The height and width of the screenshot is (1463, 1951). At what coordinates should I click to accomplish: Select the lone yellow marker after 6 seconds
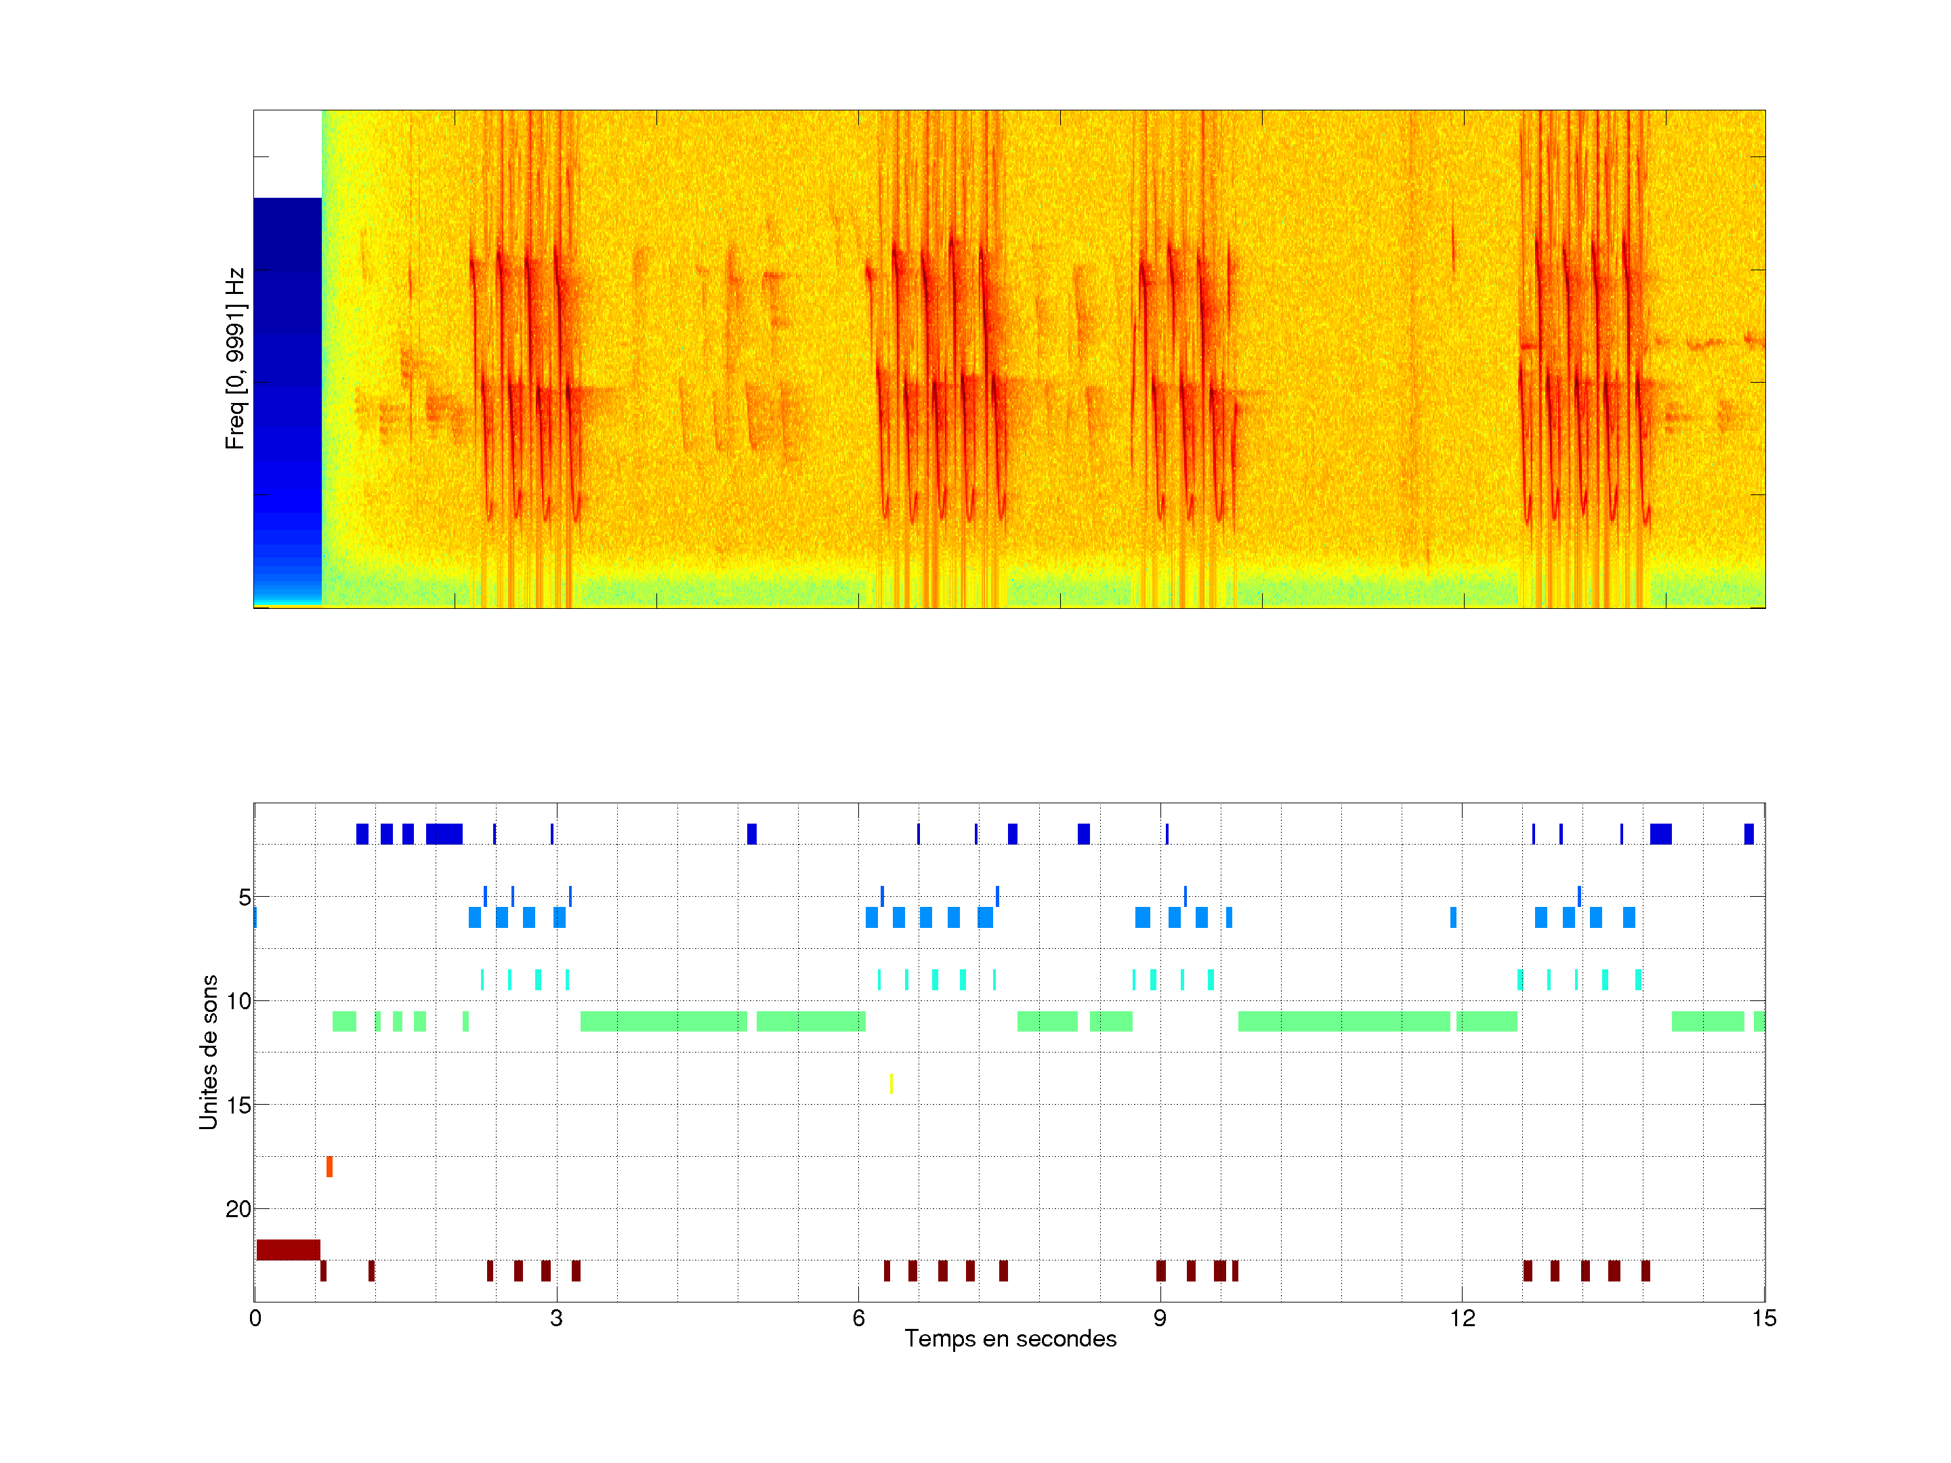[891, 1083]
